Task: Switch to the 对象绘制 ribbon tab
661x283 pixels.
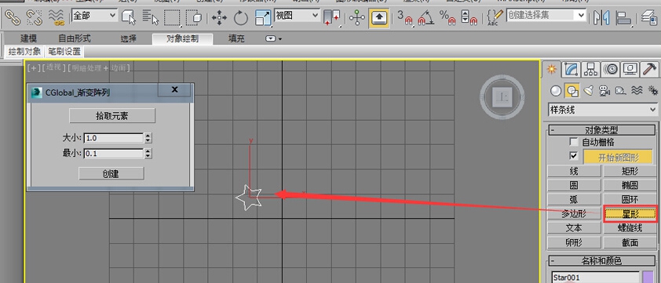Action: tap(183, 38)
